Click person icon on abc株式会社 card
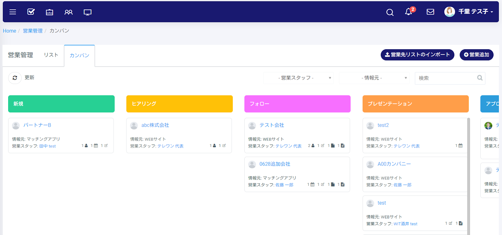This screenshot has height=235, width=502. (214, 146)
